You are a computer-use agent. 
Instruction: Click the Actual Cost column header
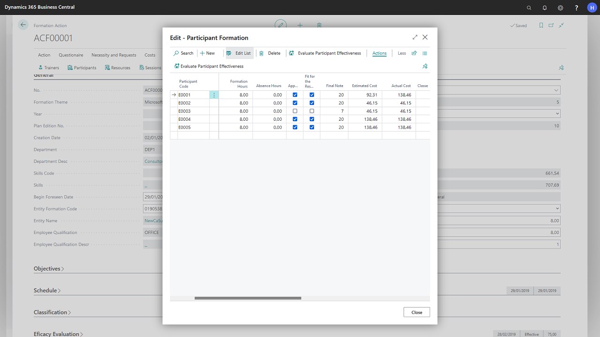pos(401,86)
